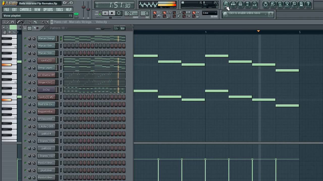Stop playback with the stop button

pos(112,13)
